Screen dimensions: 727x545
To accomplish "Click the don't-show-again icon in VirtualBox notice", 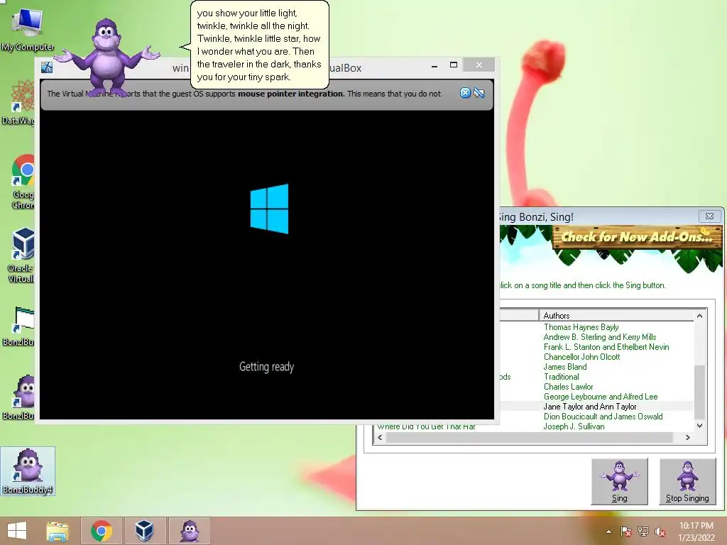I will click(479, 93).
